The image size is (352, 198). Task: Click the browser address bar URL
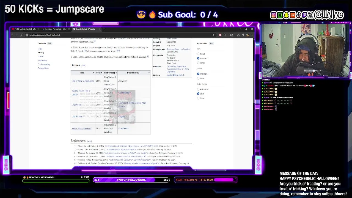coord(45,35)
